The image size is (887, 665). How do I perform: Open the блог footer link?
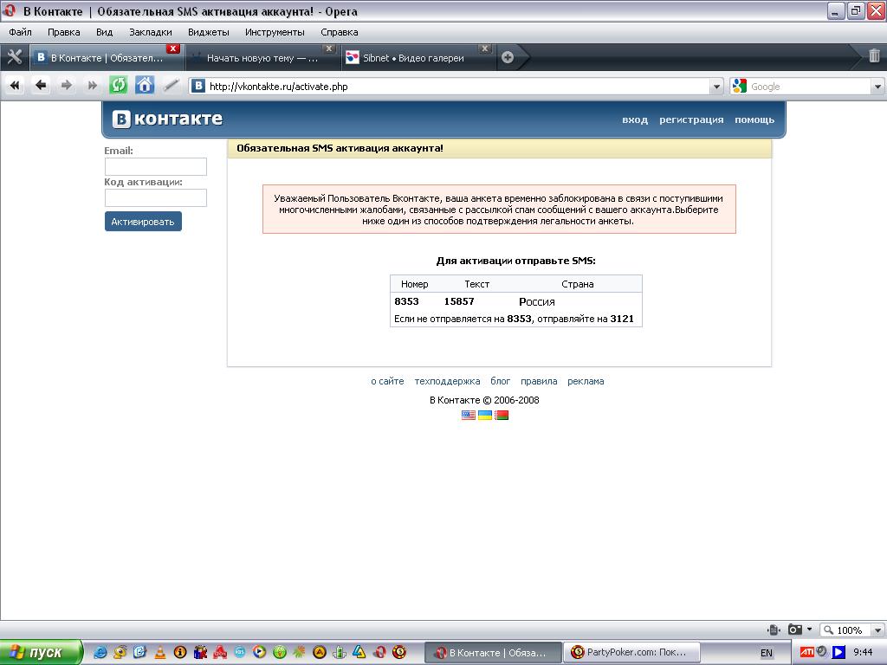500,381
